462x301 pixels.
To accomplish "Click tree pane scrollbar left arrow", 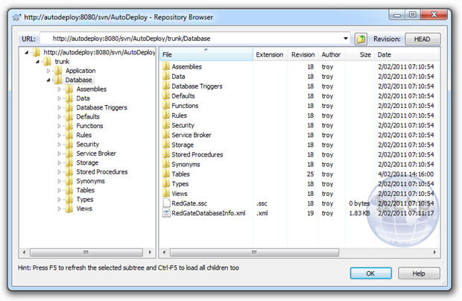I will [x=24, y=253].
